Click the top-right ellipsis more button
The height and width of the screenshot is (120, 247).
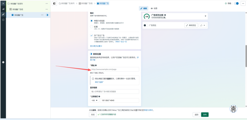tap(243, 3)
